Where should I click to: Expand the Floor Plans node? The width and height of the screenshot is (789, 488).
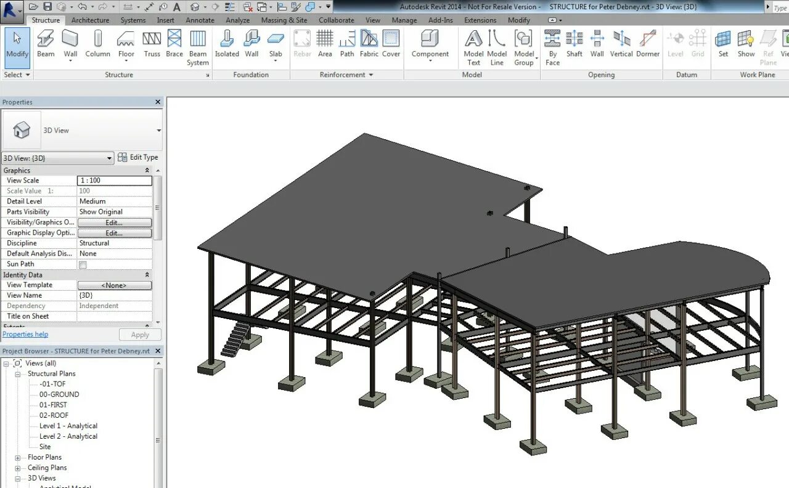point(17,458)
